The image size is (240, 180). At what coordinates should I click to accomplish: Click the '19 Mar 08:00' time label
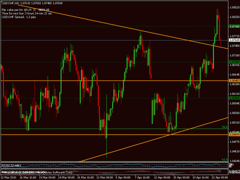tap(47, 178)
